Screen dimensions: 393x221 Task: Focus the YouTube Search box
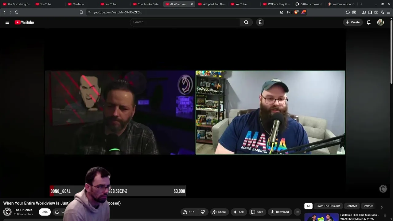[x=185, y=22]
